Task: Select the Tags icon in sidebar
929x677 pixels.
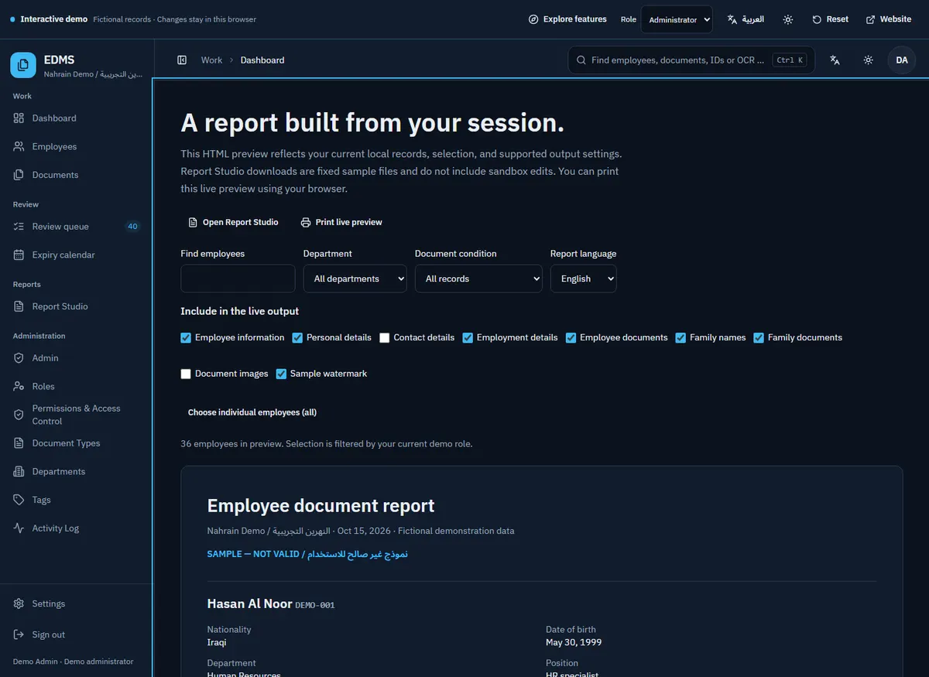Action: tap(19, 500)
